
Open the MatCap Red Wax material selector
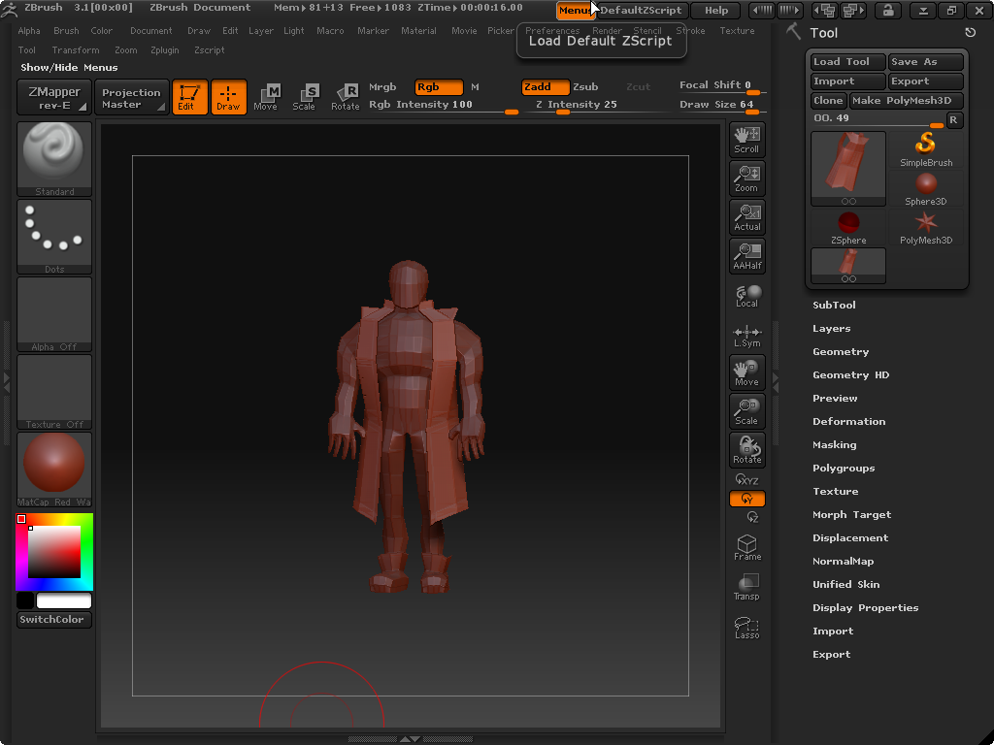[x=54, y=470]
